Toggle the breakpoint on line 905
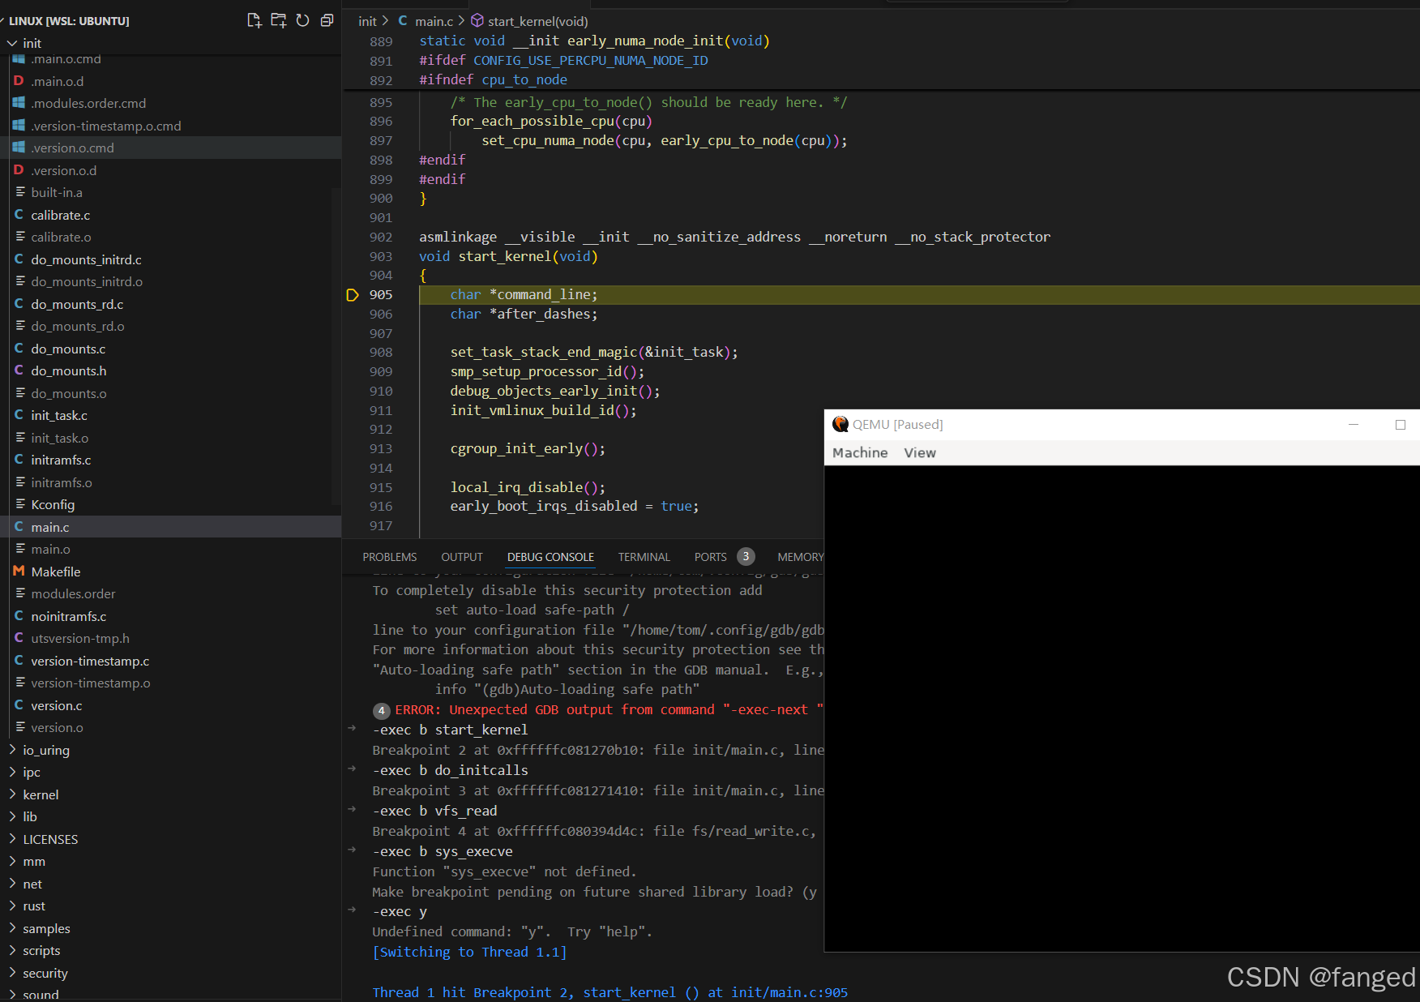The height and width of the screenshot is (1002, 1420). [x=353, y=294]
